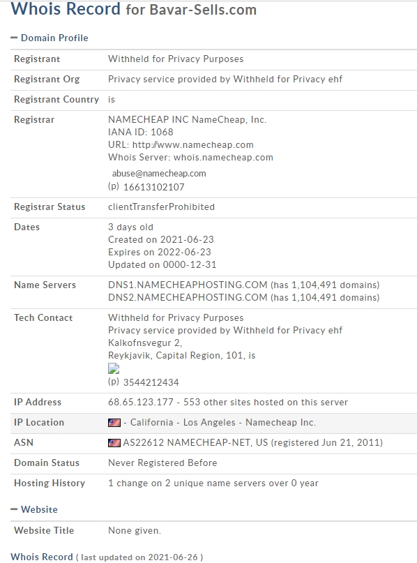417x563 pixels.
Task: Click the Hosting History change summary
Action: click(213, 483)
